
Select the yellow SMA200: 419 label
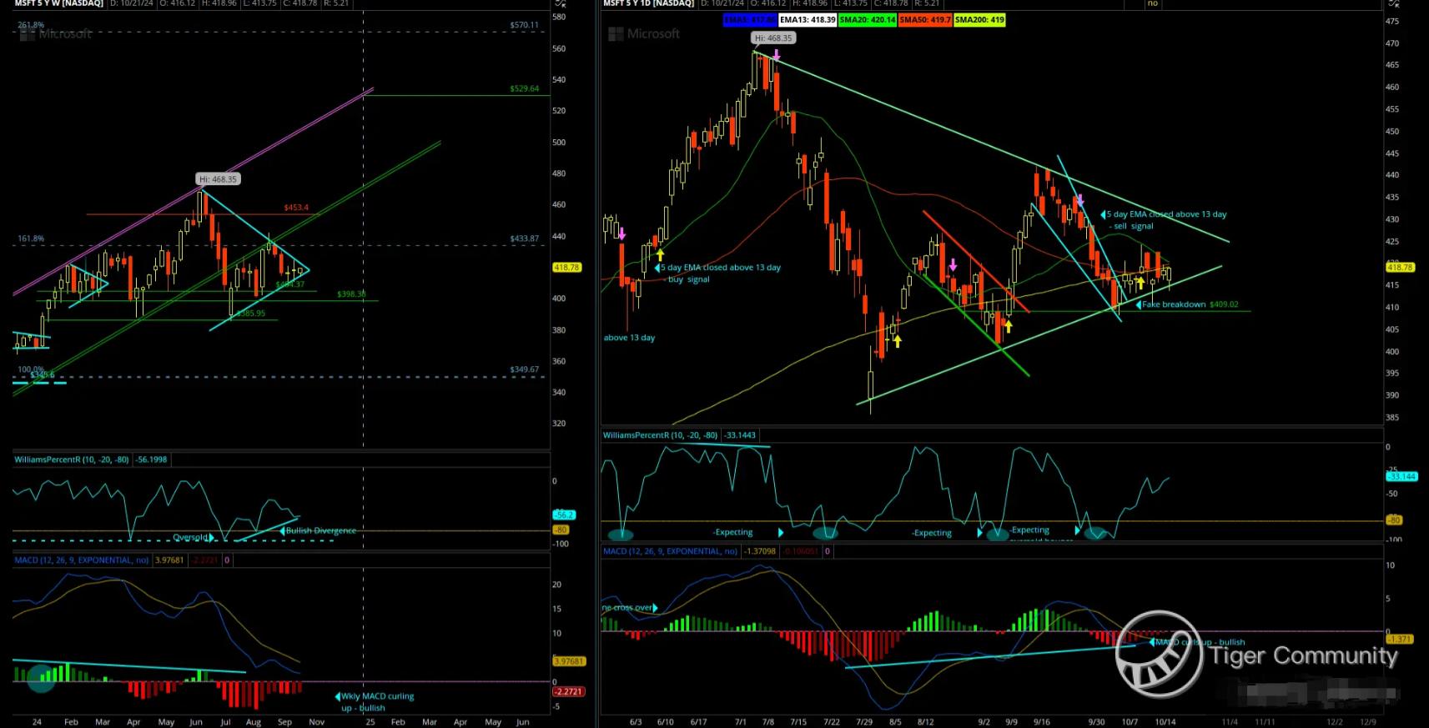(x=979, y=20)
